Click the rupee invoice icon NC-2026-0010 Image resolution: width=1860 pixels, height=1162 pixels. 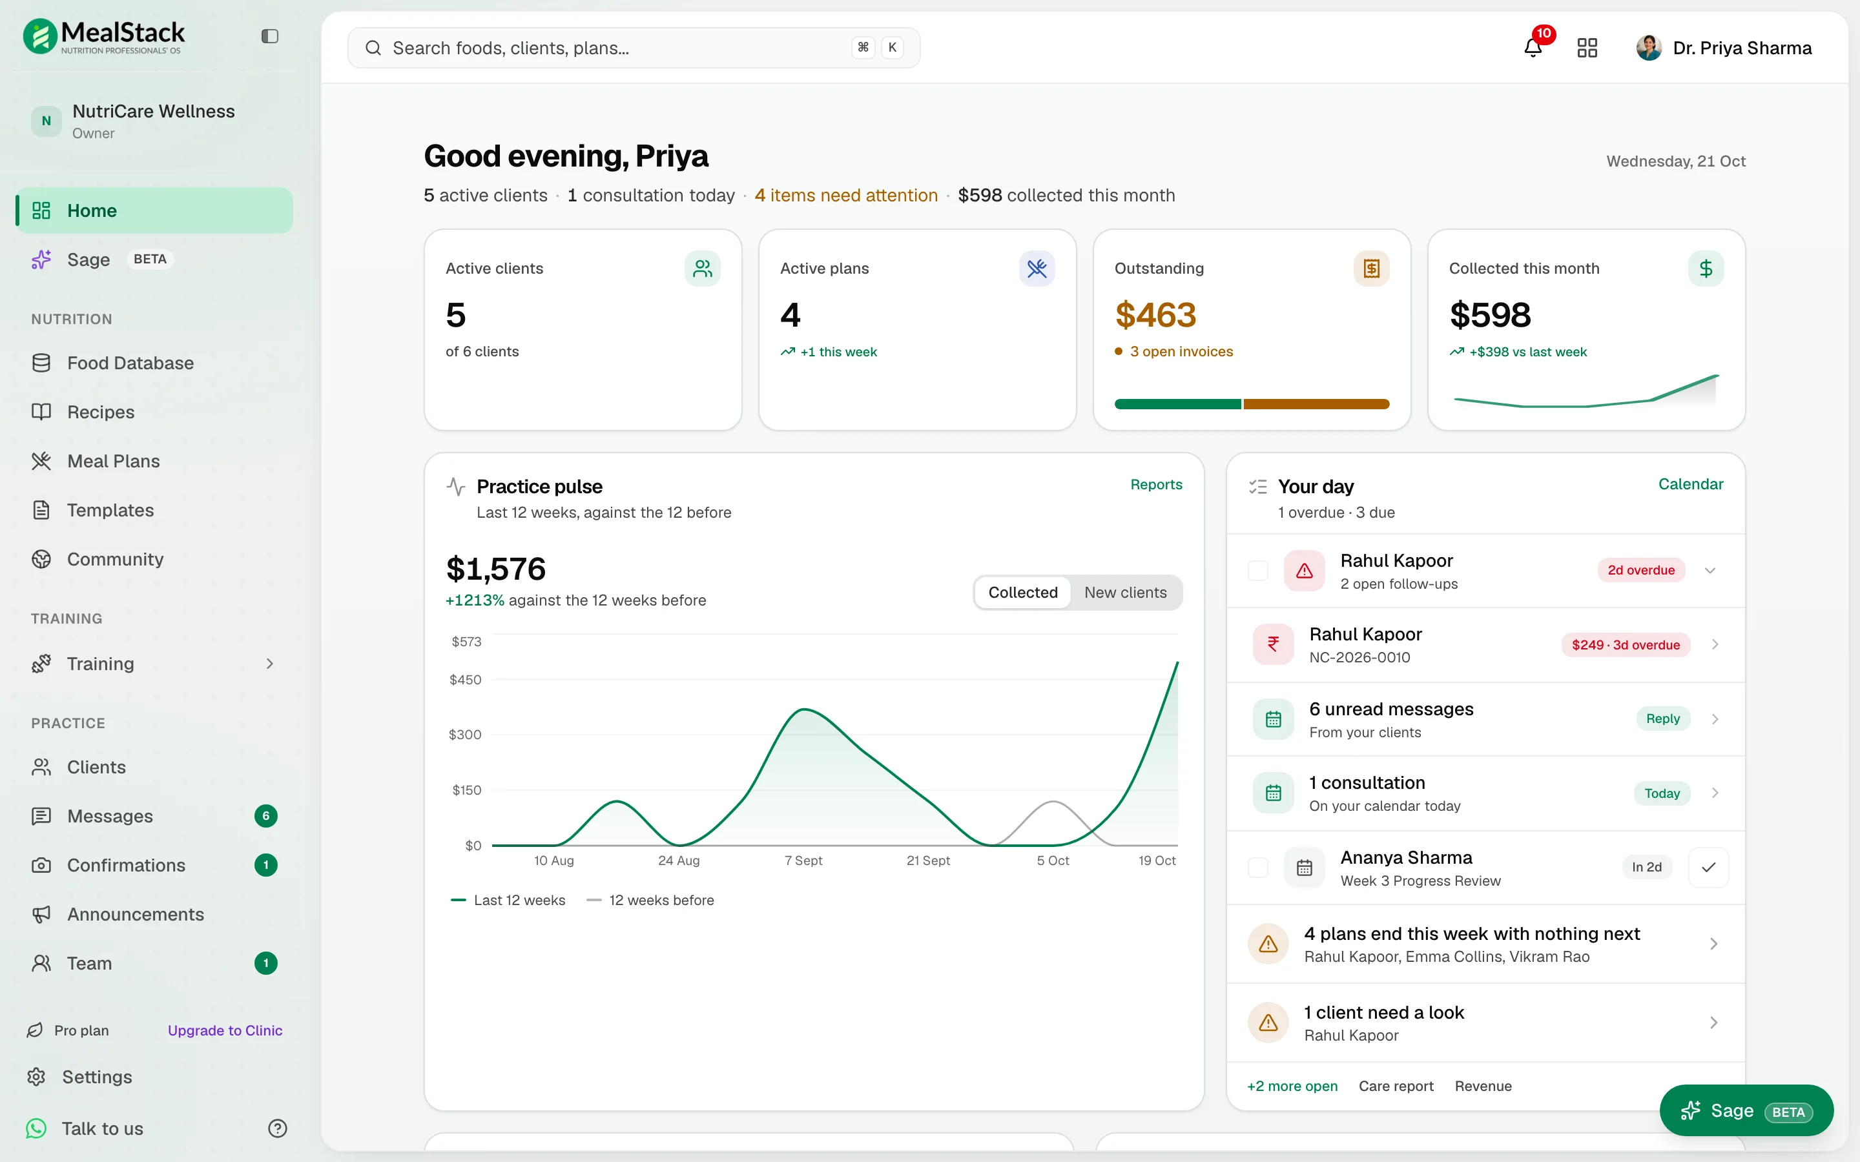1274,644
